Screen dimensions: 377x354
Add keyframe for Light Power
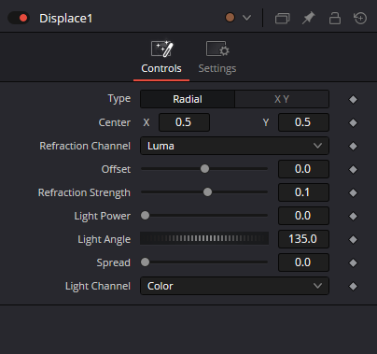(x=353, y=217)
